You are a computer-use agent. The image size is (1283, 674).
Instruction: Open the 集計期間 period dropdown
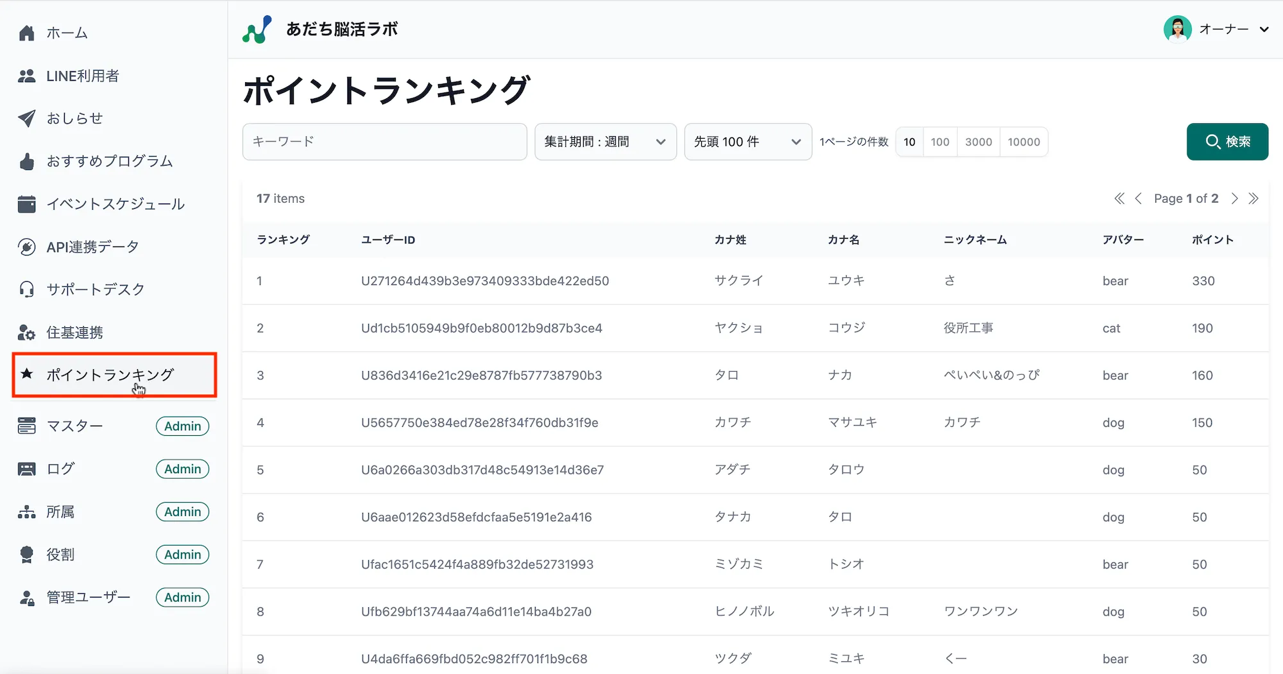605,141
